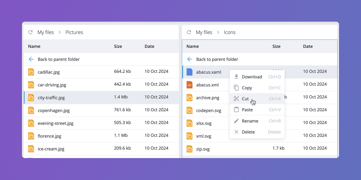
Task: Click back arrow icon in Icons panel
Action: pyautogui.click(x=190, y=59)
